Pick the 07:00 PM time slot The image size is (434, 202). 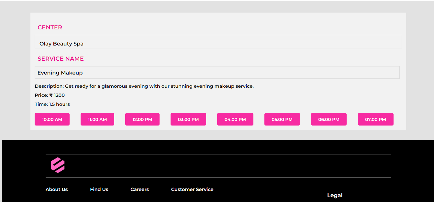tap(376, 119)
